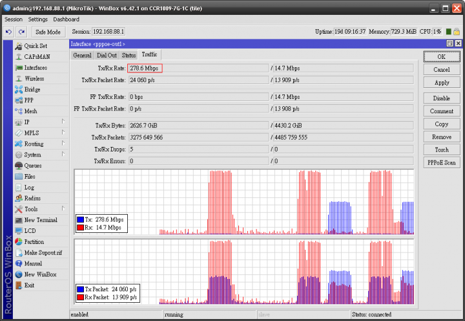This screenshot has width=465, height=321.
Task: Open Torch for this interface
Action: pyautogui.click(x=442, y=149)
